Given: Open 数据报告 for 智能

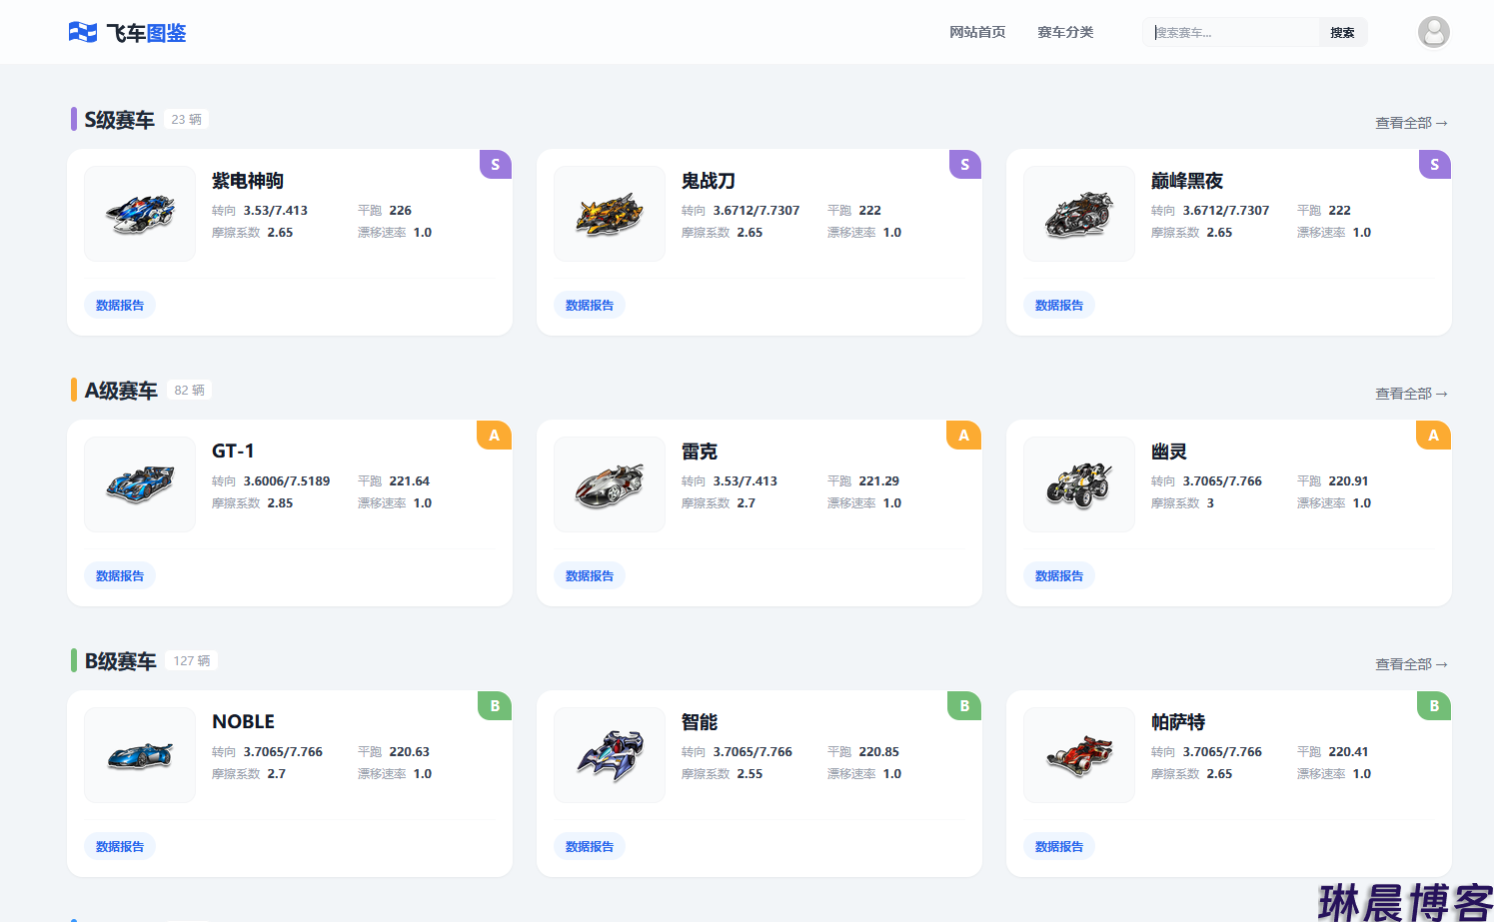Looking at the screenshot, I should [589, 846].
